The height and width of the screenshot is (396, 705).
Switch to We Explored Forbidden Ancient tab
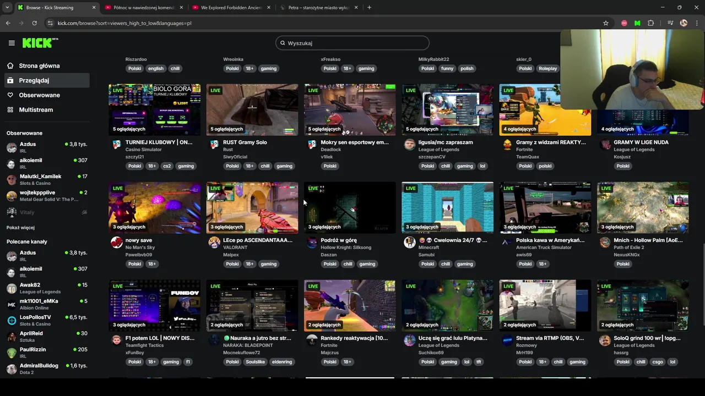231,8
